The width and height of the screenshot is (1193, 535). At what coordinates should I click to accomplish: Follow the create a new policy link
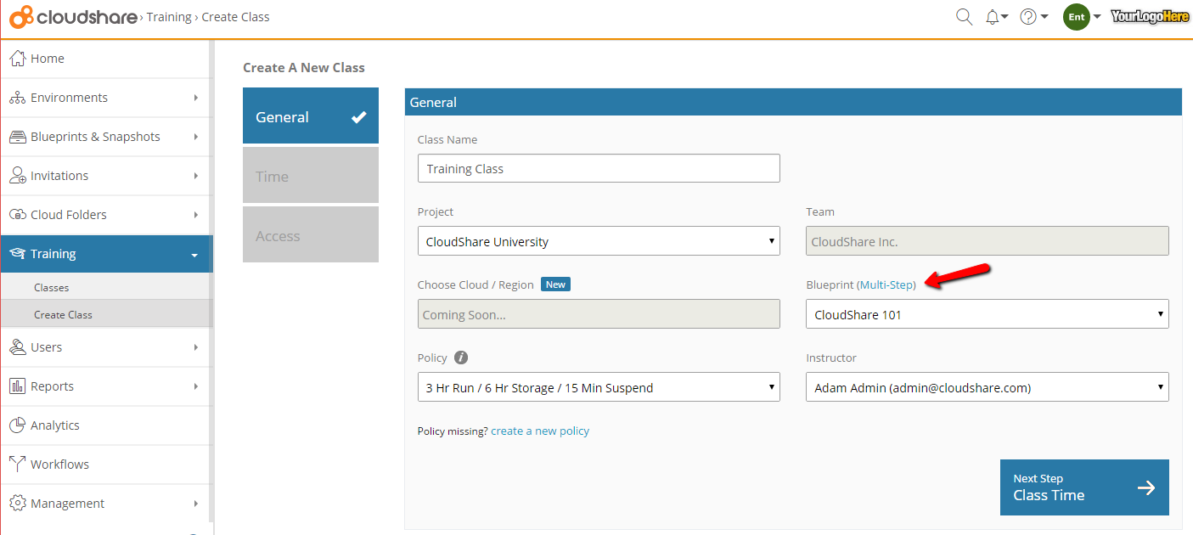[x=540, y=431]
